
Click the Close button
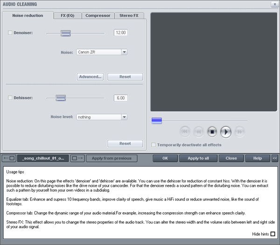[231, 158]
